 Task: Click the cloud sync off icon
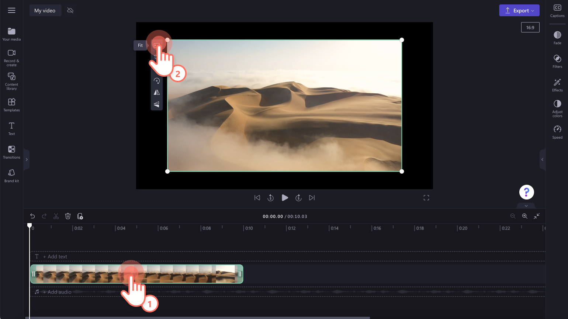[x=70, y=10]
